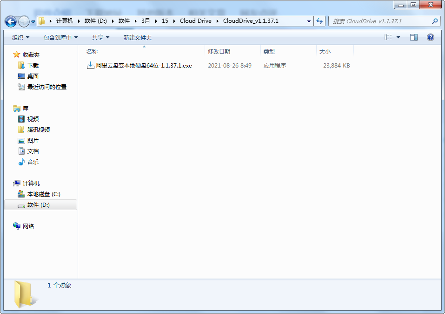Click the folder icon in address bar
This screenshot has width=445, height=314.
pyautogui.click(x=41, y=21)
